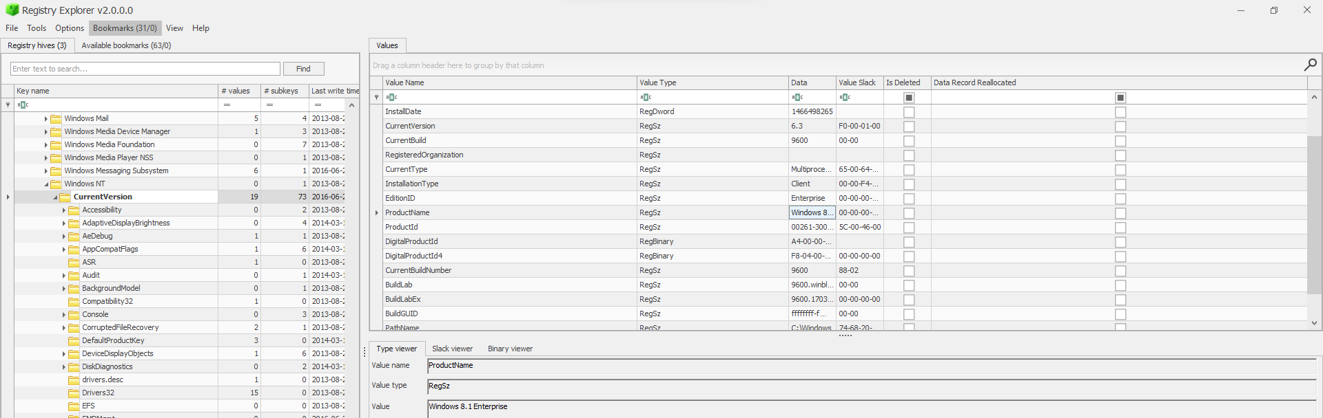
Task: Collapse the Windows NT tree node
Action: (x=46, y=184)
